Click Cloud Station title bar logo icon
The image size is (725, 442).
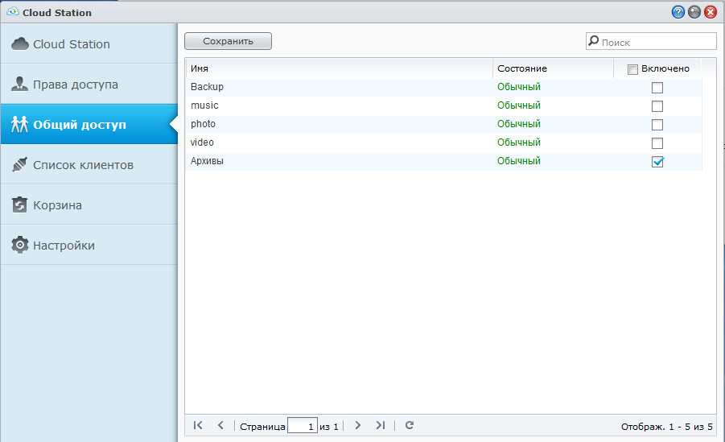[12, 12]
